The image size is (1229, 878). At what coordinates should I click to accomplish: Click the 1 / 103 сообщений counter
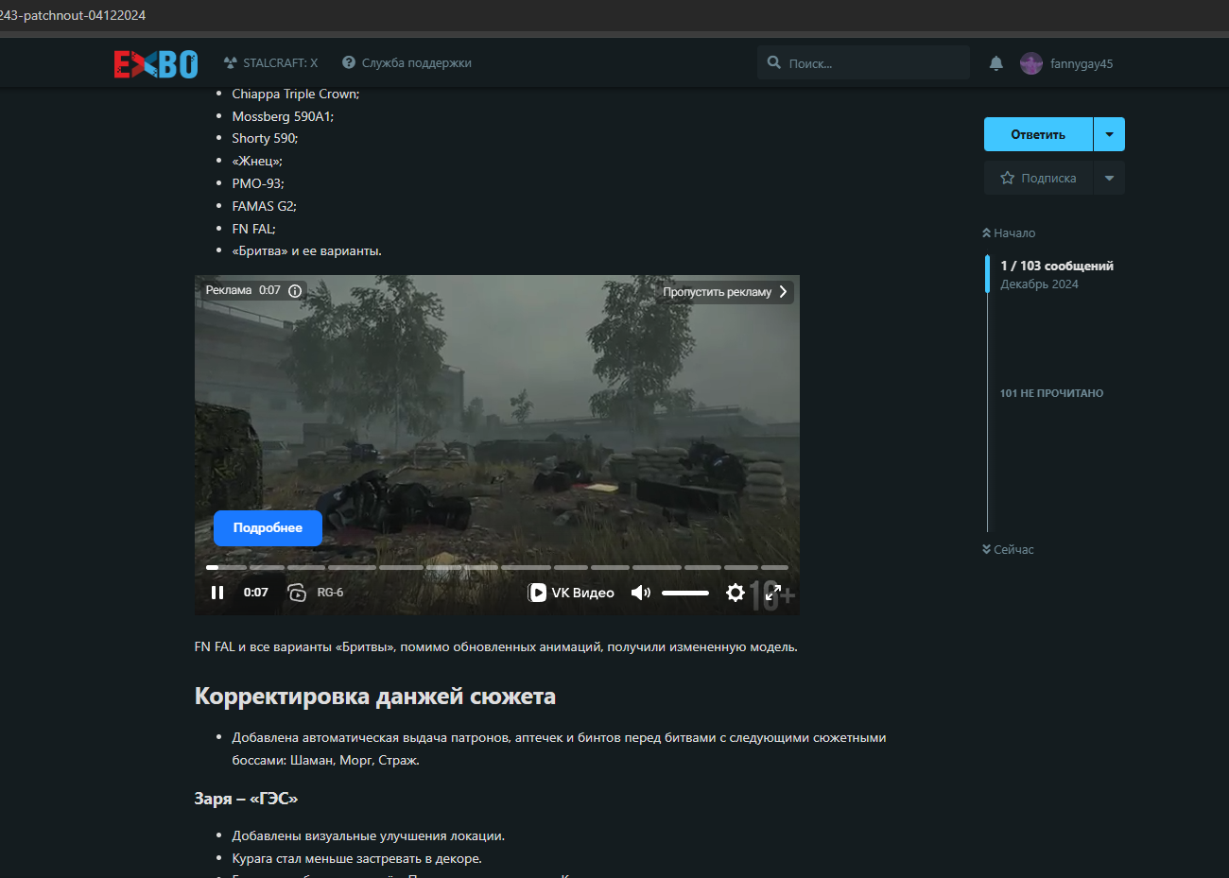pyautogui.click(x=1057, y=267)
